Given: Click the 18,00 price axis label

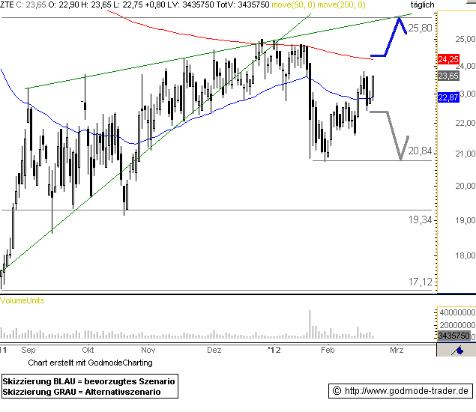Looking at the screenshot, I should pos(465,255).
